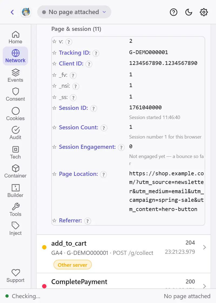Click the 'Checking...' status indicator
This screenshot has height=303, width=216.
[23, 296]
